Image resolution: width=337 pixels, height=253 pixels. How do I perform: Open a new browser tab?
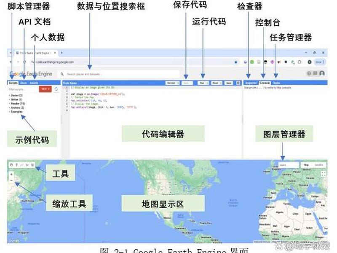coord(62,53)
